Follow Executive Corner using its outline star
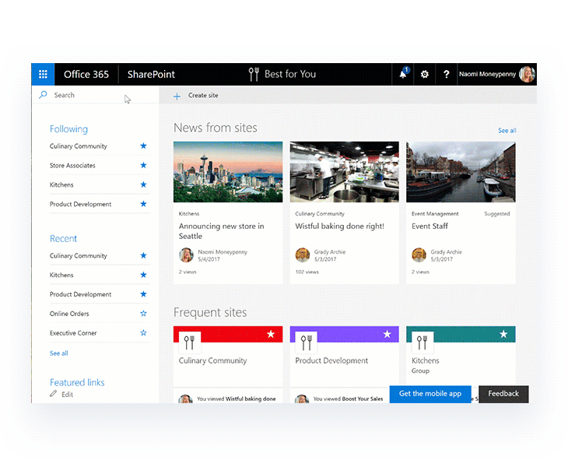 click(x=143, y=333)
